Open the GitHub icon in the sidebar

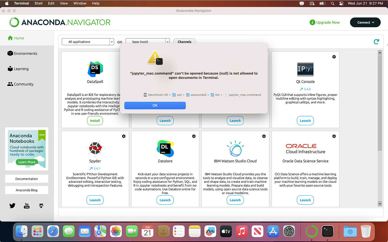point(41,206)
